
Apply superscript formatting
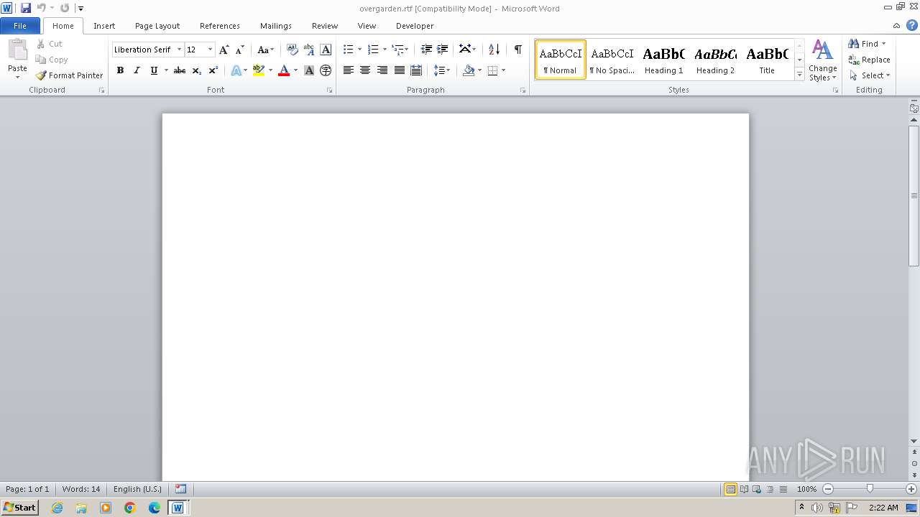click(213, 70)
